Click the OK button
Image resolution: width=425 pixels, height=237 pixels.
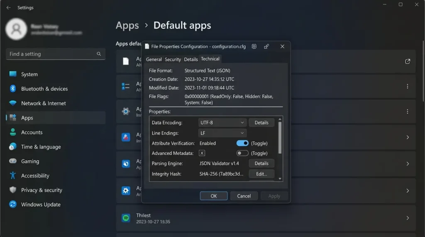point(214,196)
